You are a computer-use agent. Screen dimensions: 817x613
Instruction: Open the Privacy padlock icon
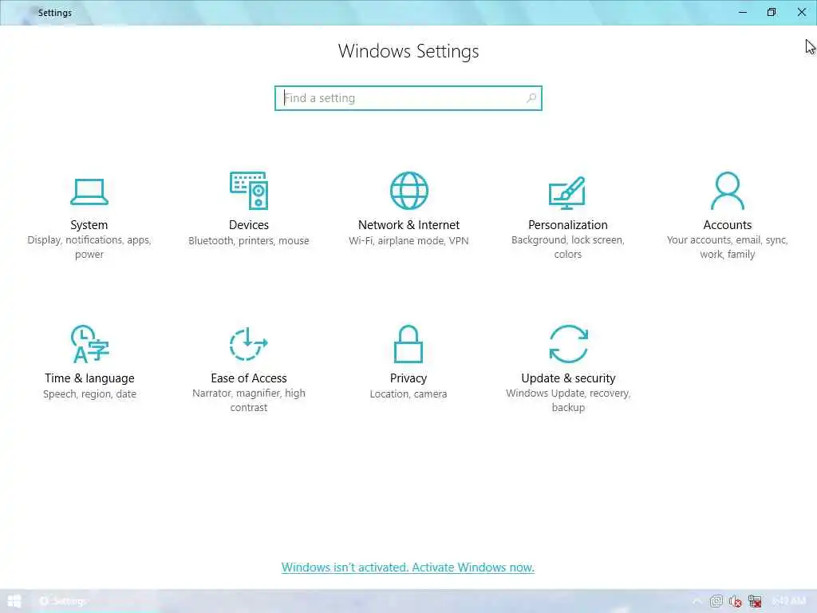pyautogui.click(x=408, y=344)
